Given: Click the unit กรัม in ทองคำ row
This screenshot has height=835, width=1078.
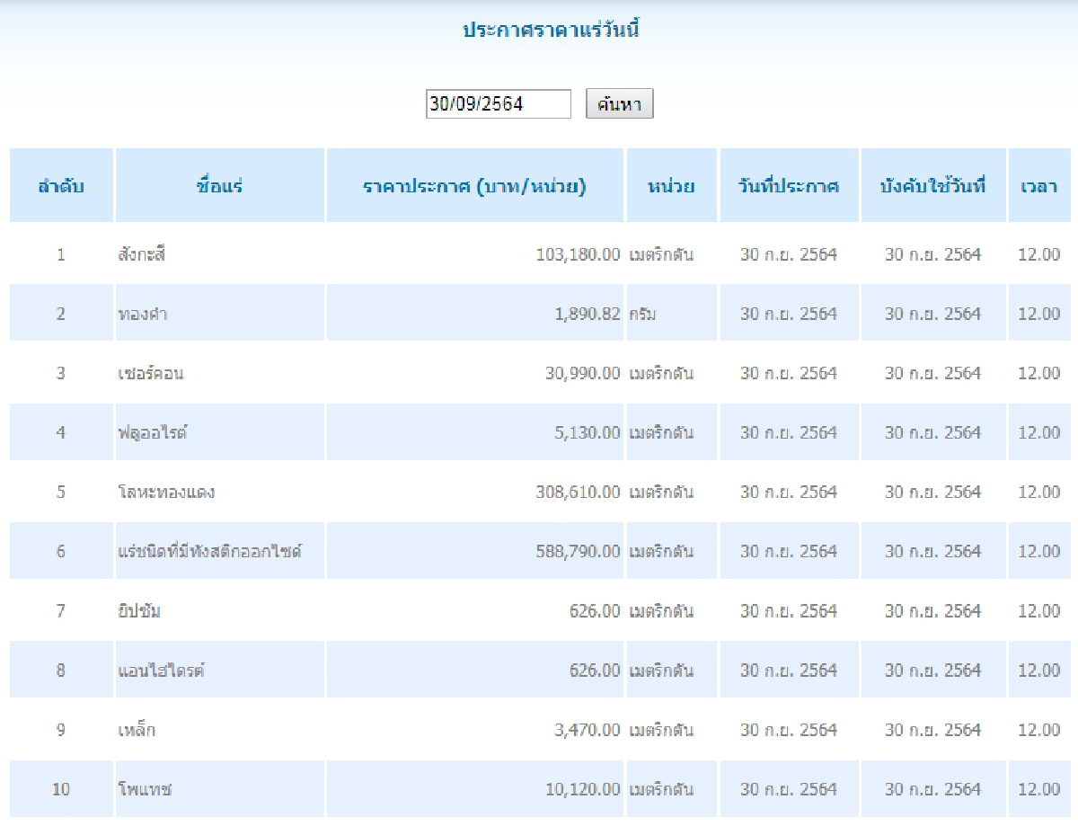Looking at the screenshot, I should click(642, 314).
